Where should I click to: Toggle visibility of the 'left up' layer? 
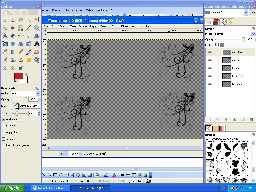[210, 68]
